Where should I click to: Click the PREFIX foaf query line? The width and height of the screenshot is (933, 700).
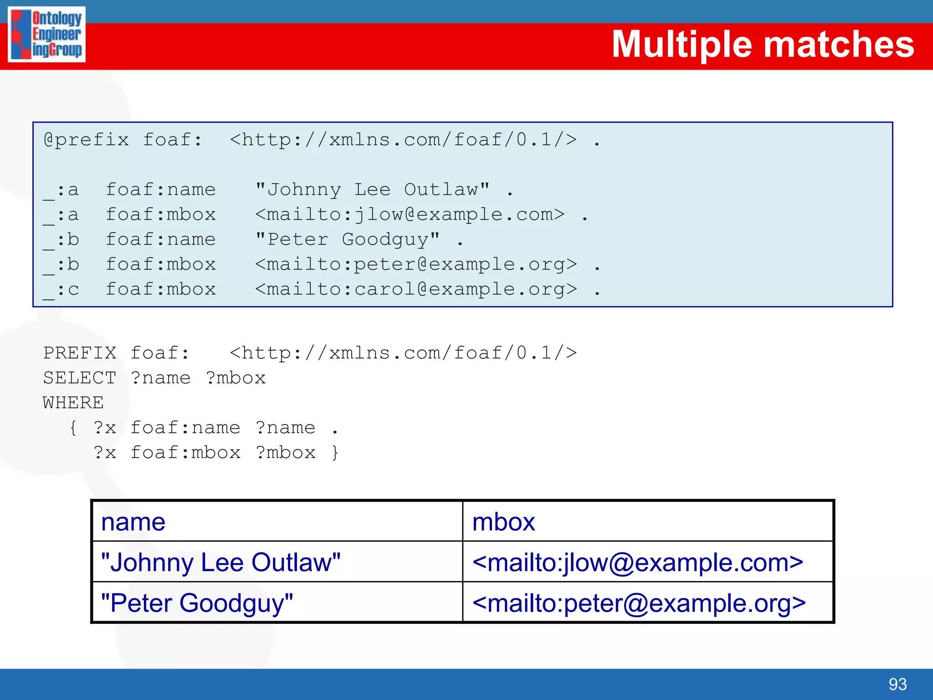[310, 353]
